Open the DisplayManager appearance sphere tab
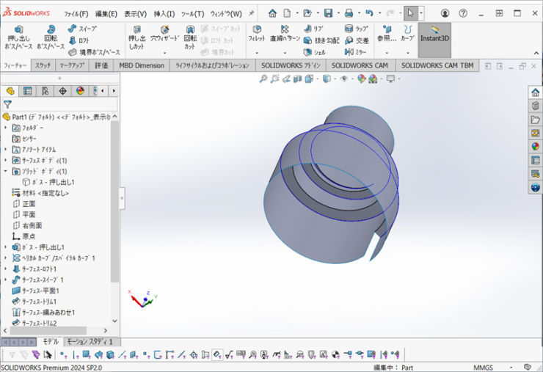 tap(80, 91)
